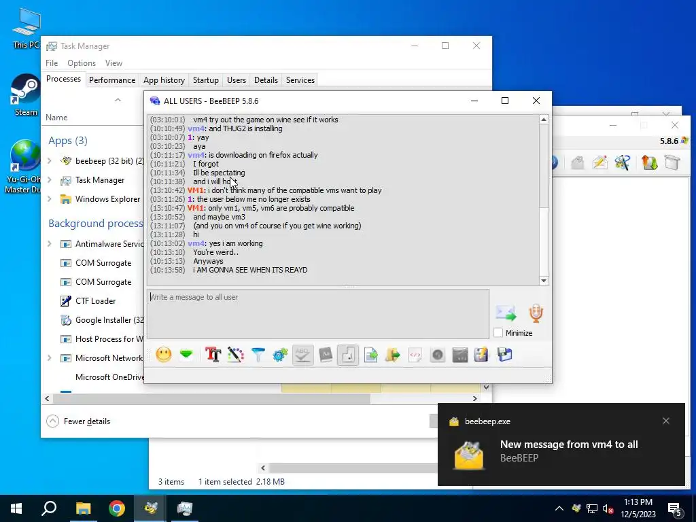Collapse with the Fewer details arrow
This screenshot has height=522, width=696.
tap(52, 421)
